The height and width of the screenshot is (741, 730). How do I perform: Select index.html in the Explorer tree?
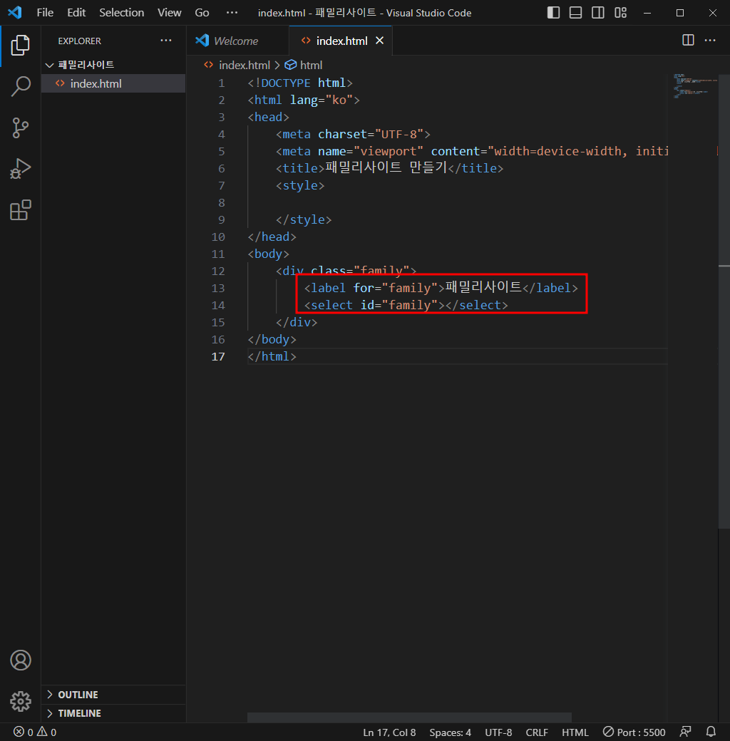point(113,83)
